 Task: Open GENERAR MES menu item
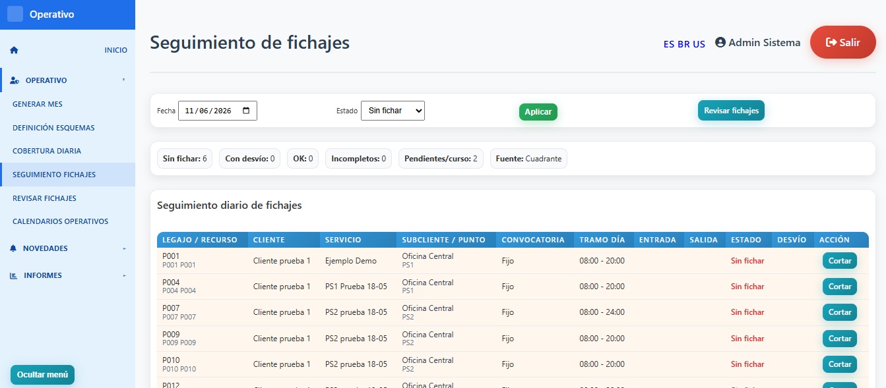[67, 104]
